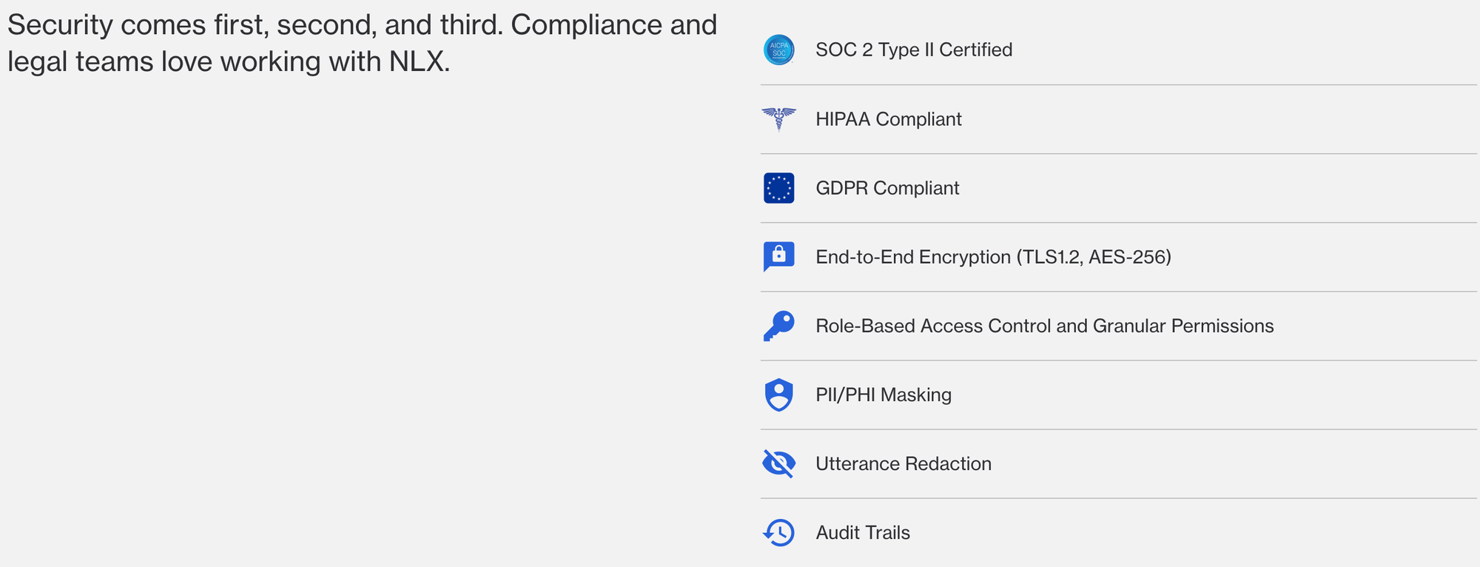
Task: Click the '(TLS1.2, AES-256)' parenthetical text
Action: pos(1093,257)
